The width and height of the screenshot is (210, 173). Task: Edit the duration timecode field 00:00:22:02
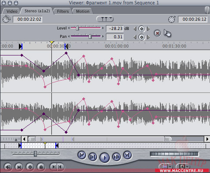click(x=28, y=19)
